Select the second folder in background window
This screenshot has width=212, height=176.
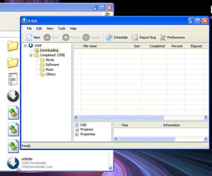click(x=13, y=62)
